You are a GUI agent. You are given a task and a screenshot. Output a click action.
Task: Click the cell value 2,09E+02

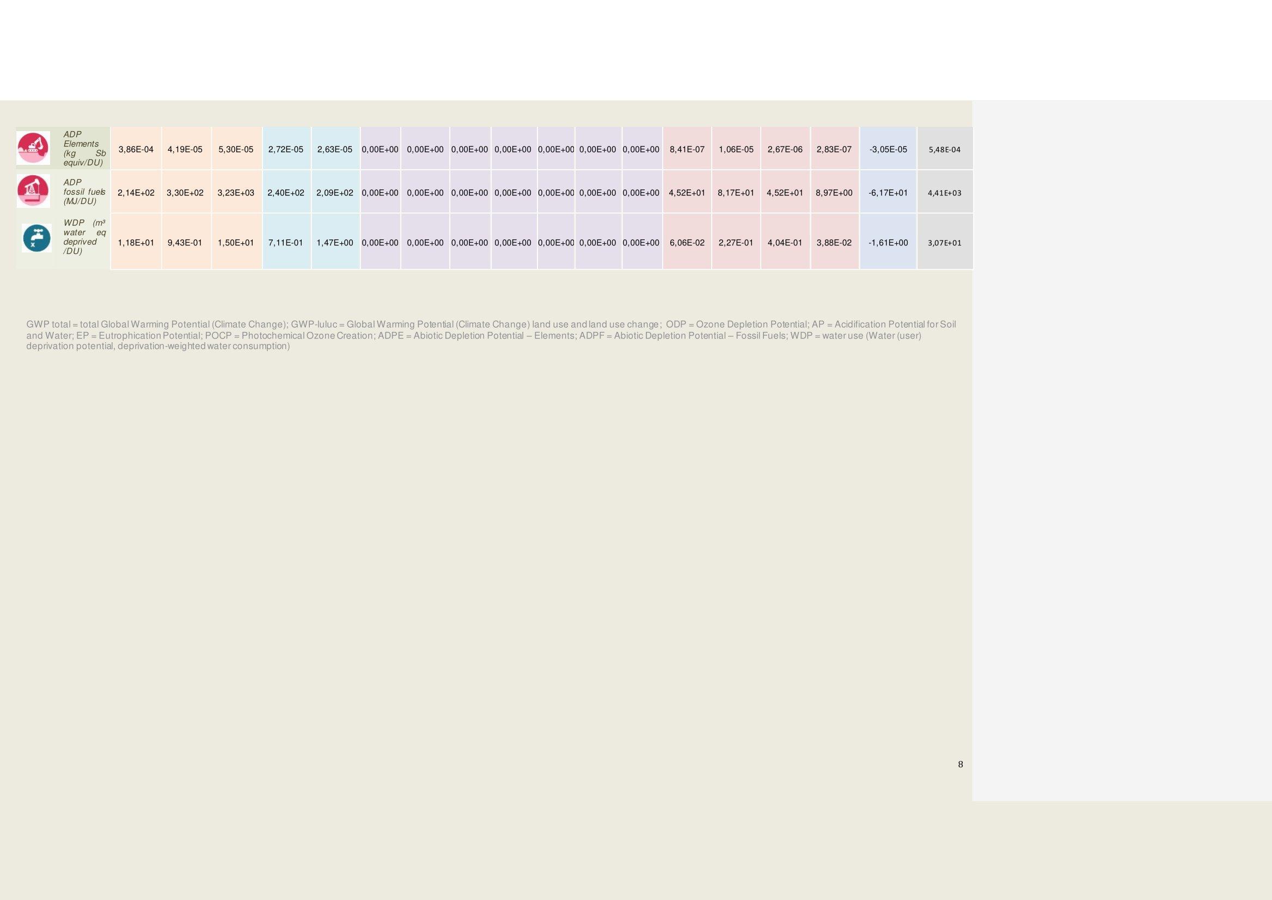point(335,193)
